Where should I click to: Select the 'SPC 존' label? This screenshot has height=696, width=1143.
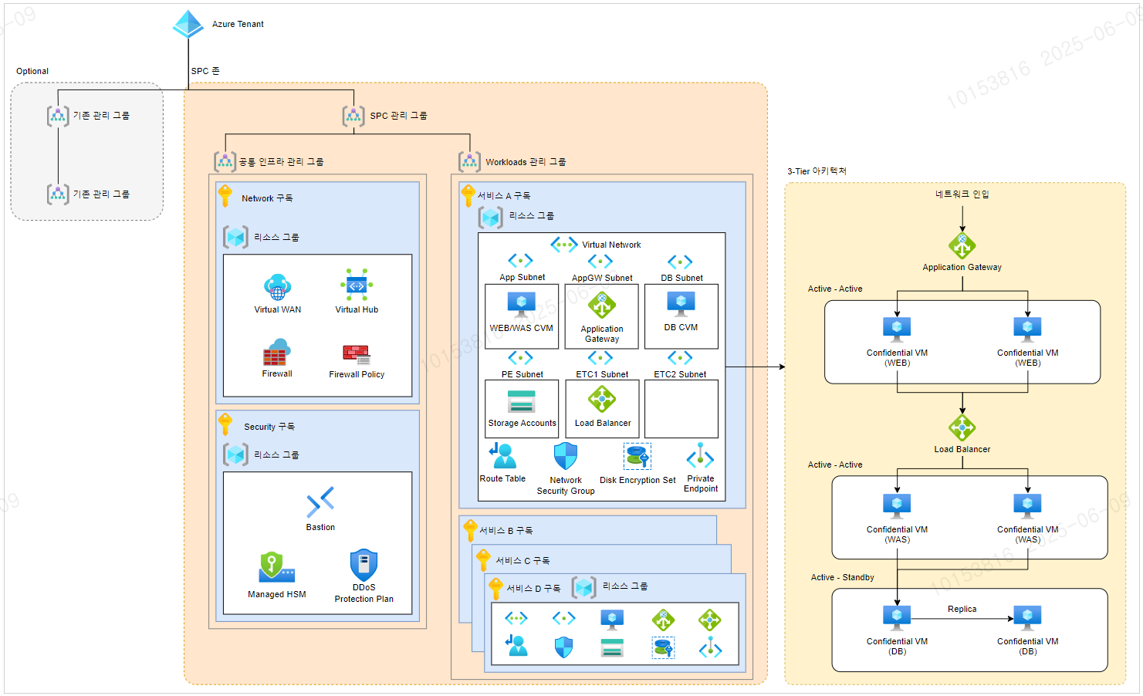(x=205, y=71)
